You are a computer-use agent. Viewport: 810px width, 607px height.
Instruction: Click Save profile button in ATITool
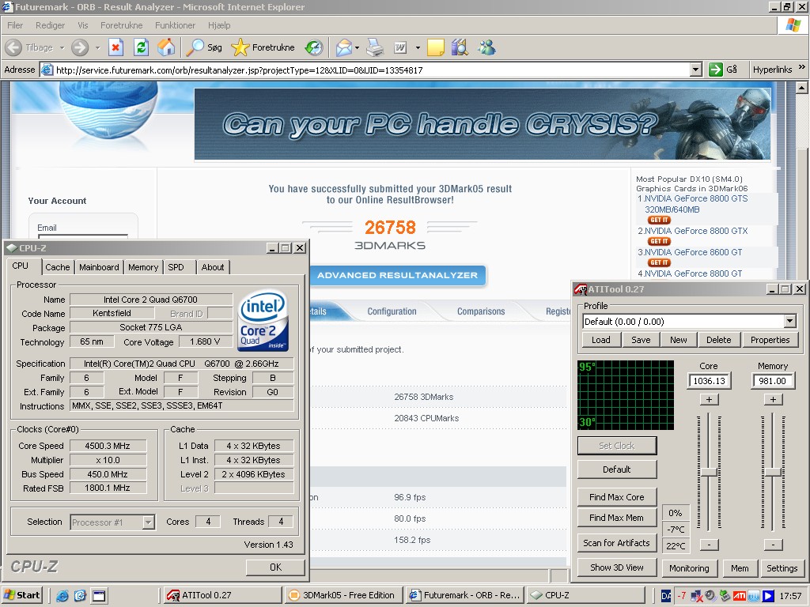click(641, 340)
